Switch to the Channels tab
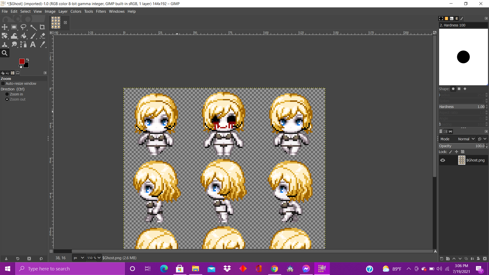This screenshot has height=275, width=489. coord(446,132)
